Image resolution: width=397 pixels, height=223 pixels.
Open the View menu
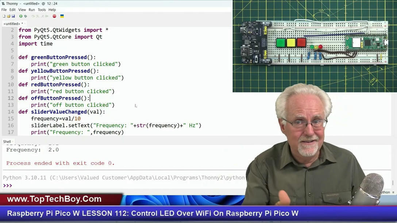point(22,9)
